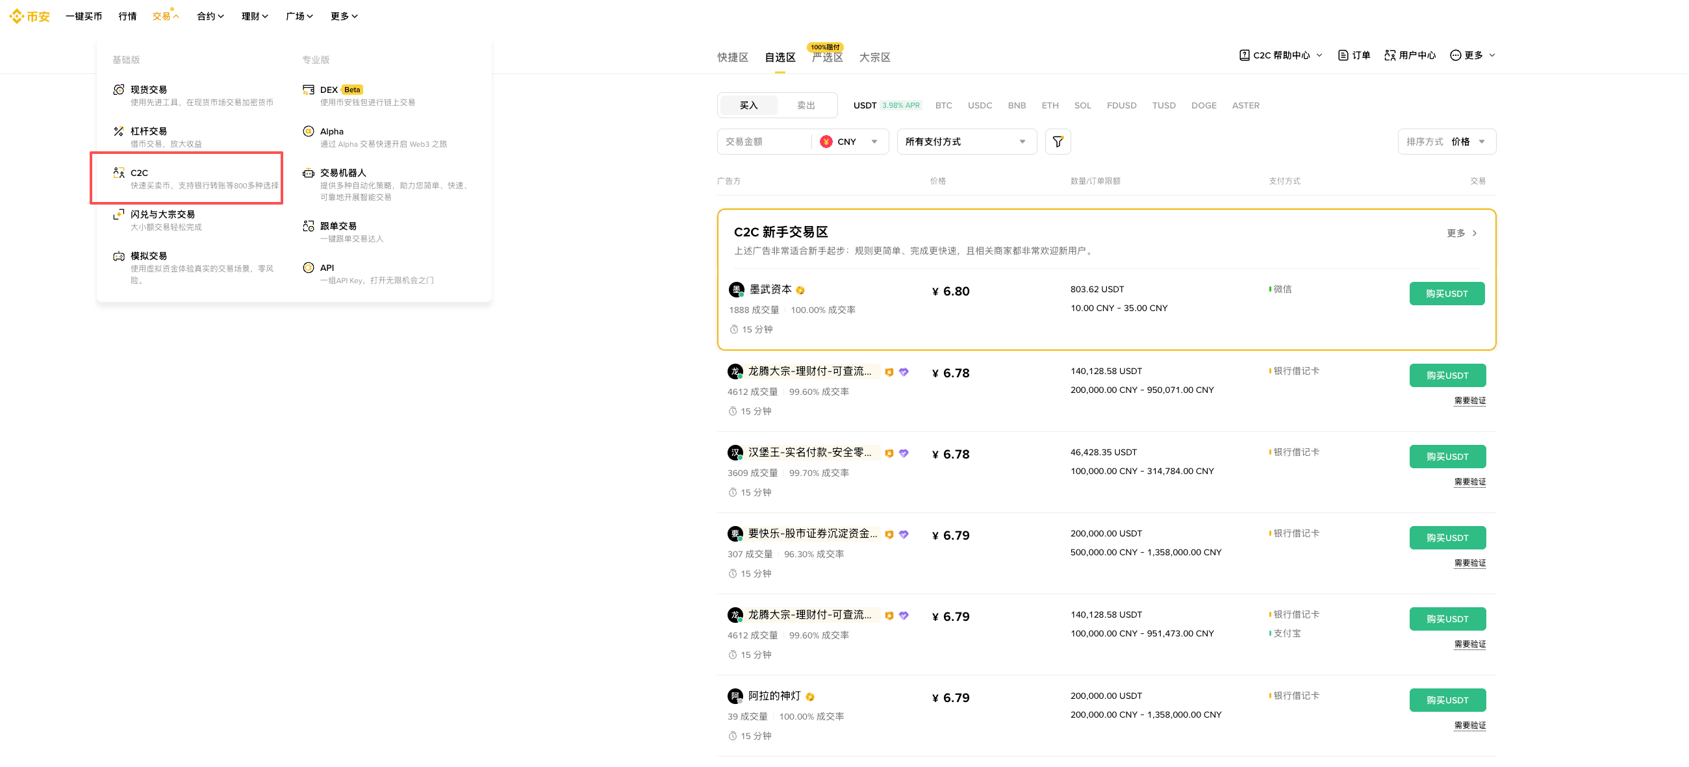Open the spot trading (现货交易) icon

118,90
